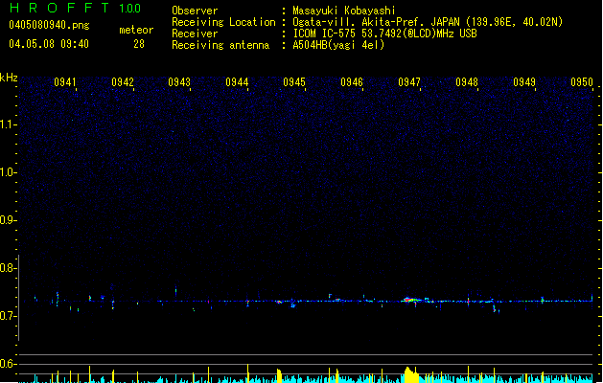
Task: Click the 0.7 kHz axis label
Action: (9, 316)
